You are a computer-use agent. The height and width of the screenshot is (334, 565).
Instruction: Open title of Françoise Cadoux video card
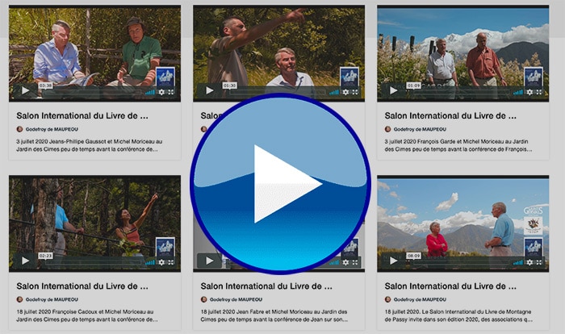82,286
